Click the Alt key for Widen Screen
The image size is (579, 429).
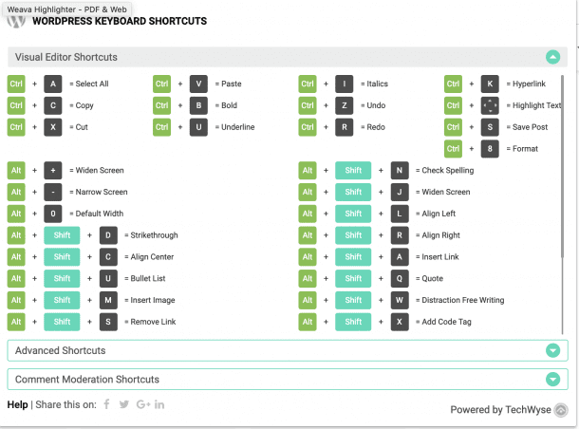tap(16, 171)
